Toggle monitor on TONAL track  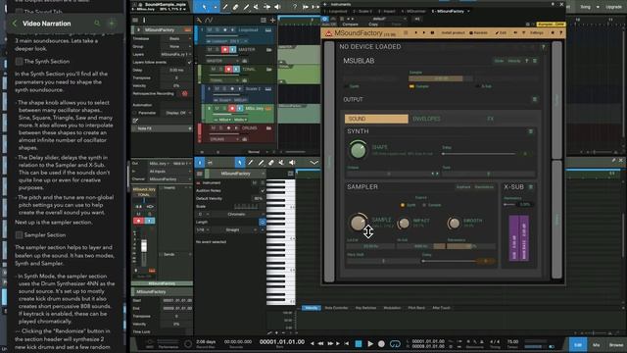tap(236, 70)
